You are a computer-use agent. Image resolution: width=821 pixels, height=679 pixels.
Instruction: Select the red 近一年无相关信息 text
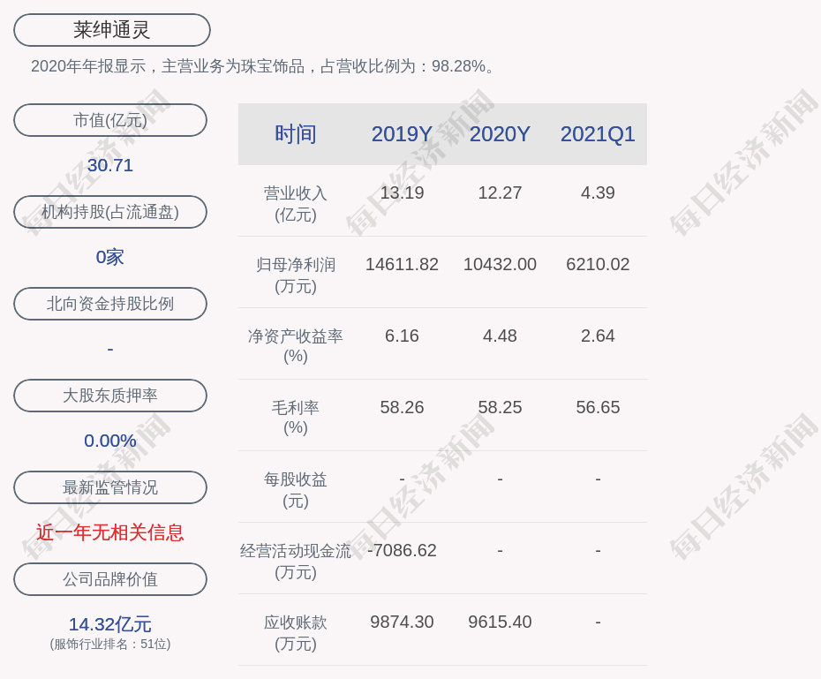pos(110,532)
